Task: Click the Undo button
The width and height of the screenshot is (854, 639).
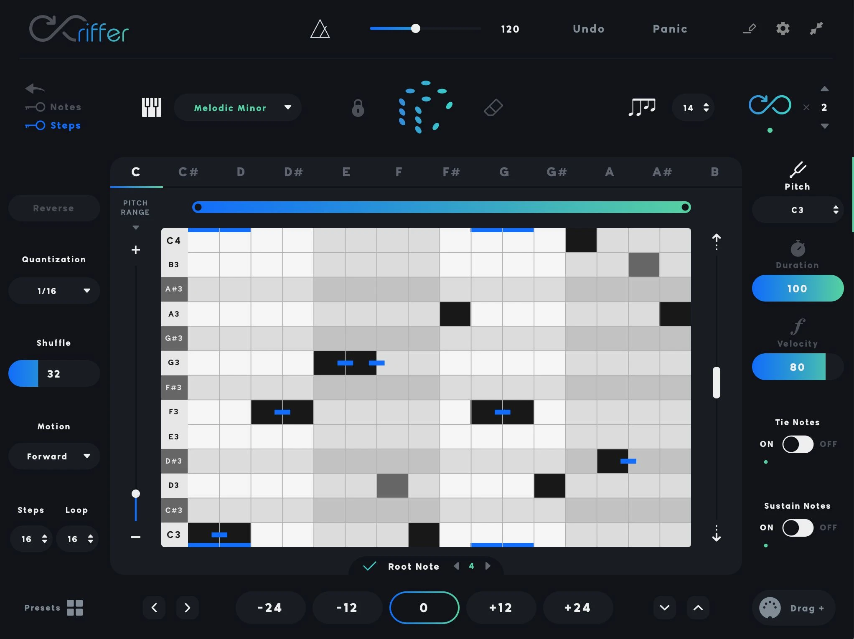Action: coord(588,29)
